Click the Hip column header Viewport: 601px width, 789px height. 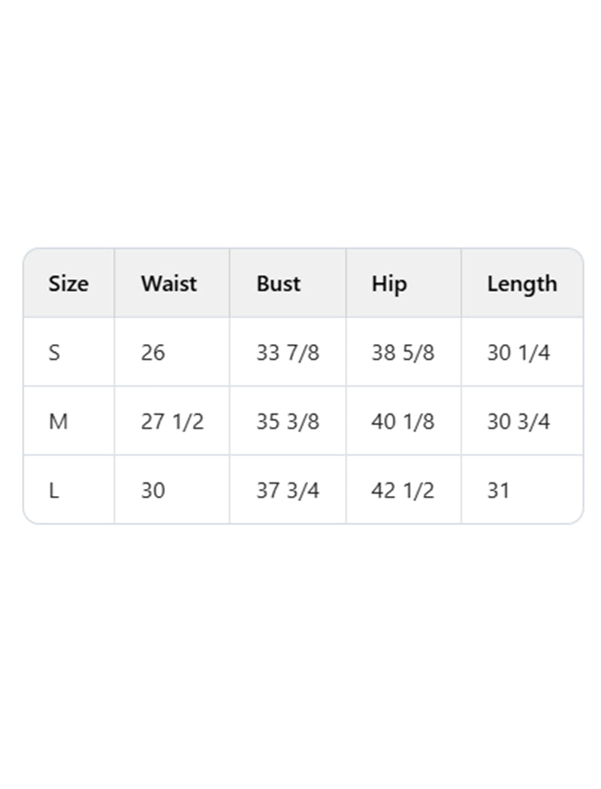tap(389, 285)
